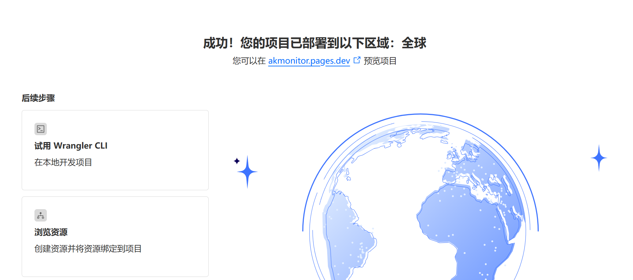Select the 在本地开发项目 description text
Image resolution: width=633 pixels, height=280 pixels.
pyautogui.click(x=63, y=162)
